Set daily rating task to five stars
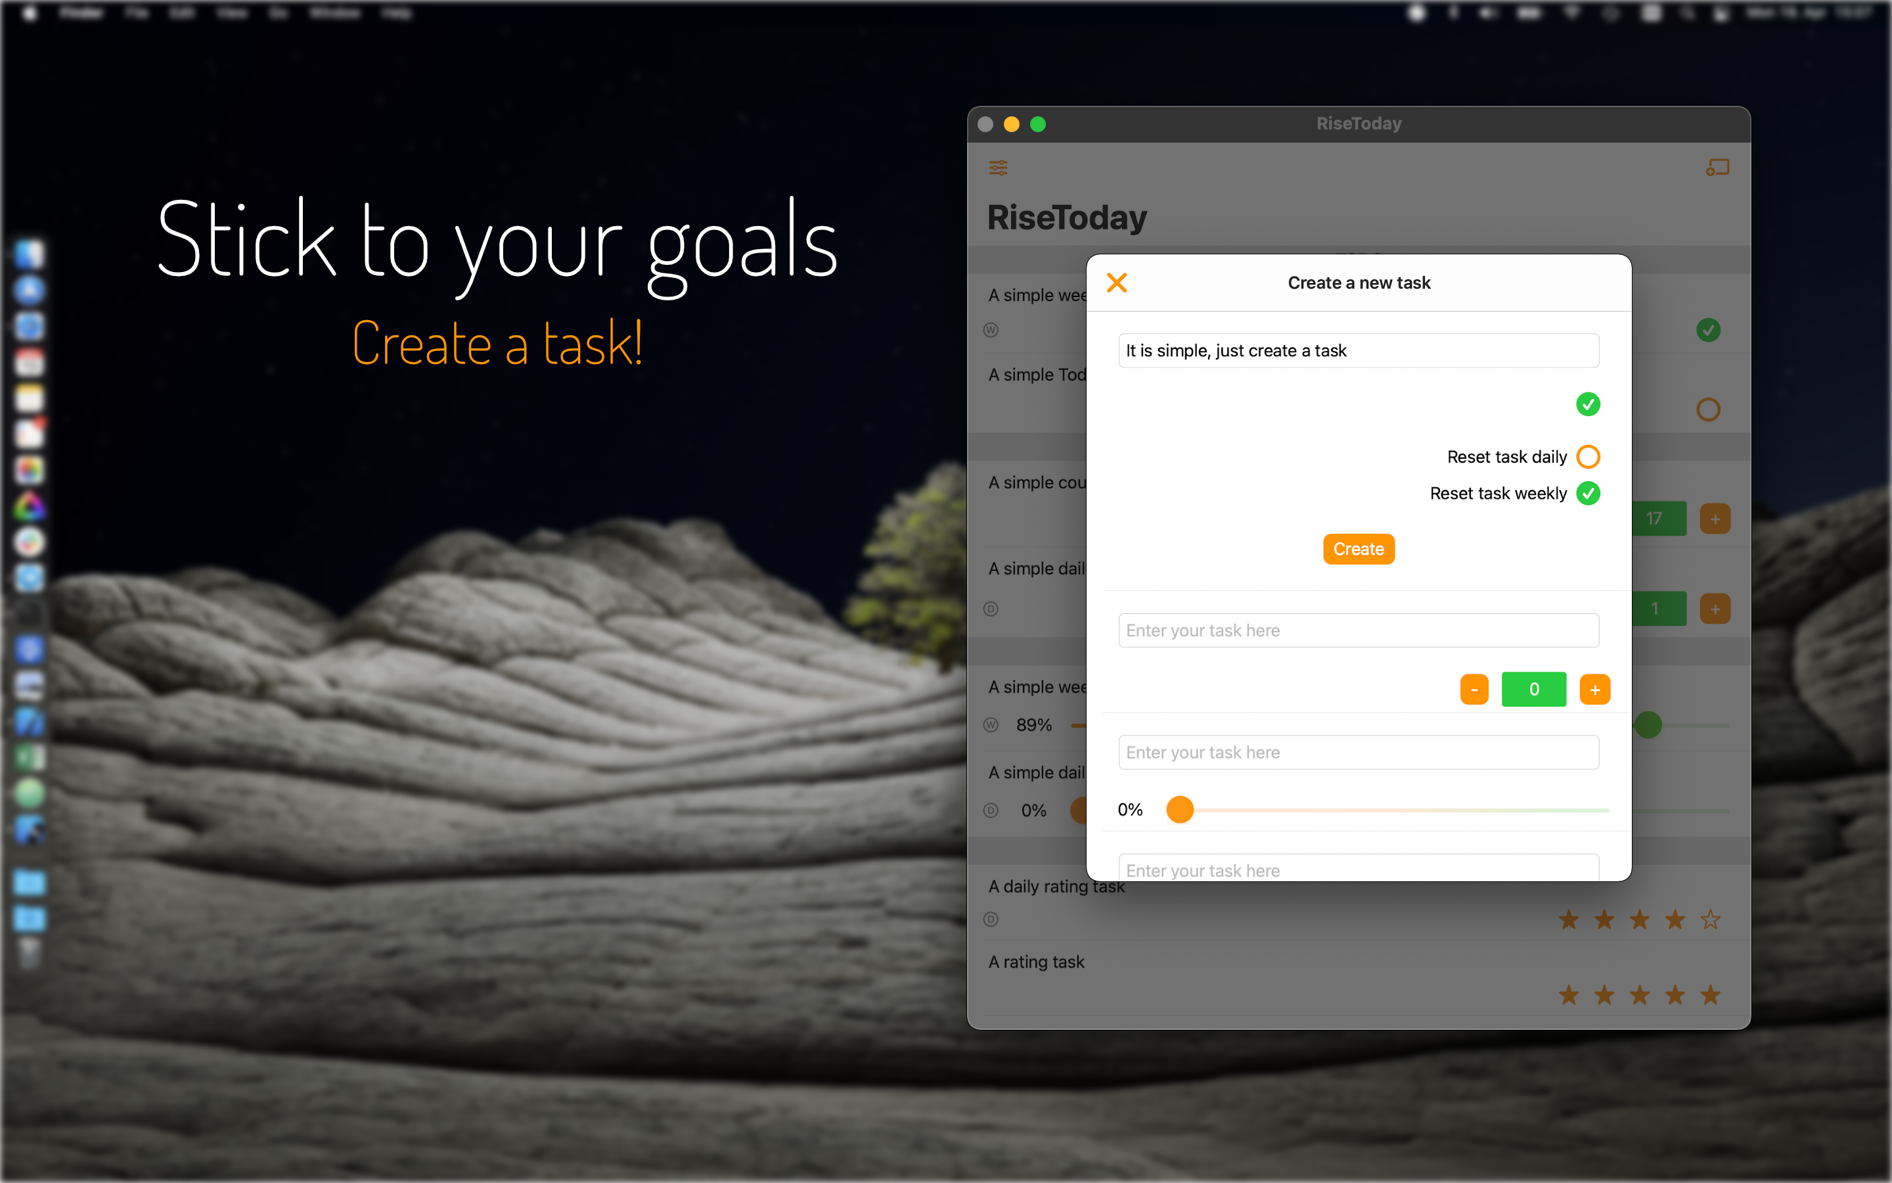The image size is (1892, 1183). pos(1711,919)
